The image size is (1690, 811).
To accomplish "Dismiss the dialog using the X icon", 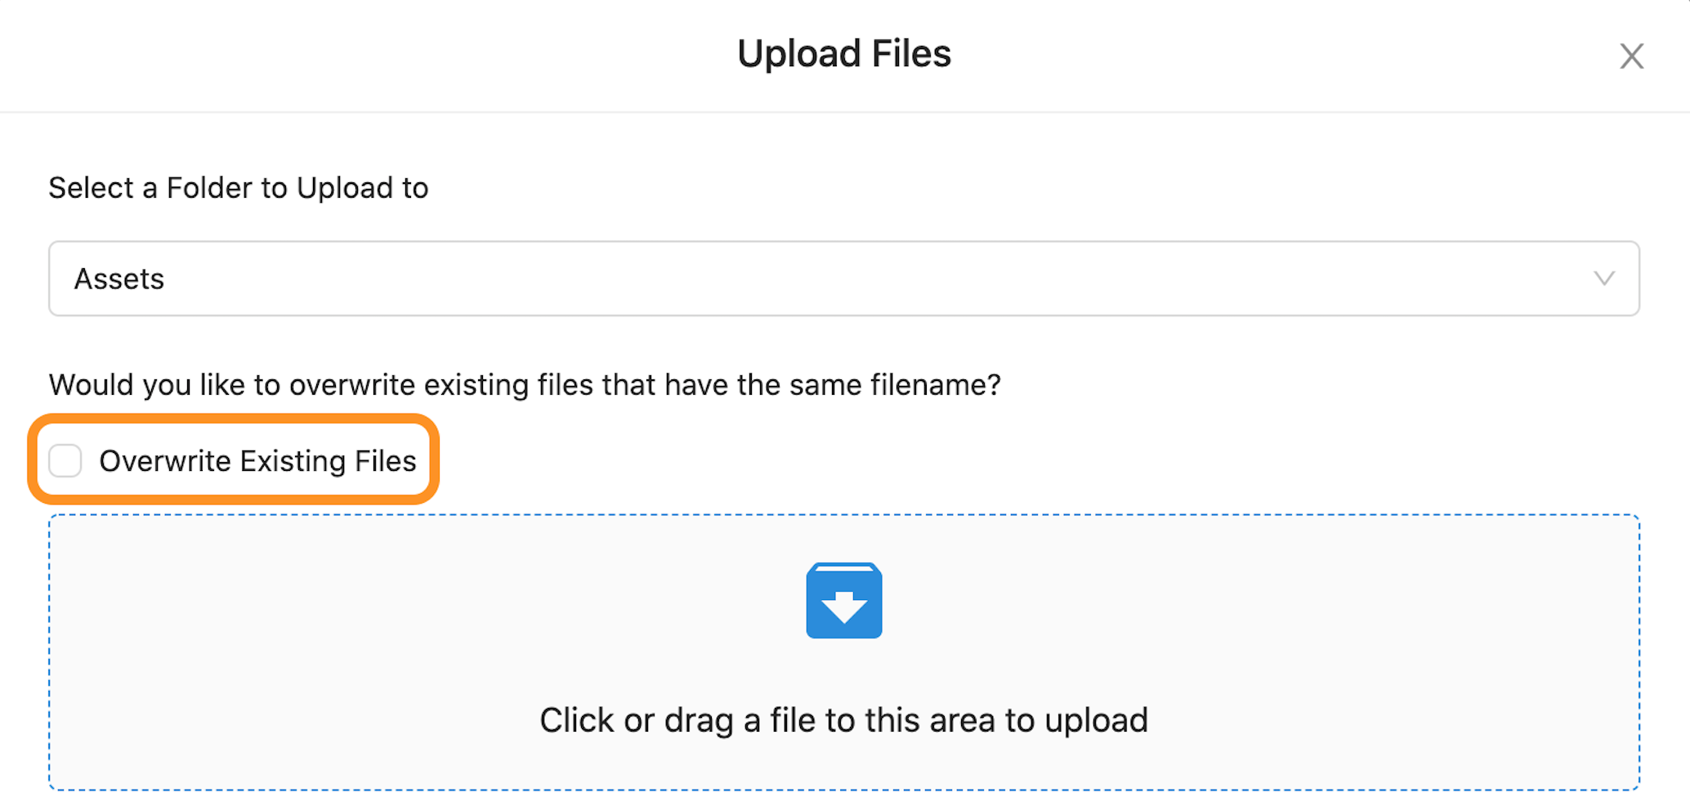I will pyautogui.click(x=1631, y=56).
